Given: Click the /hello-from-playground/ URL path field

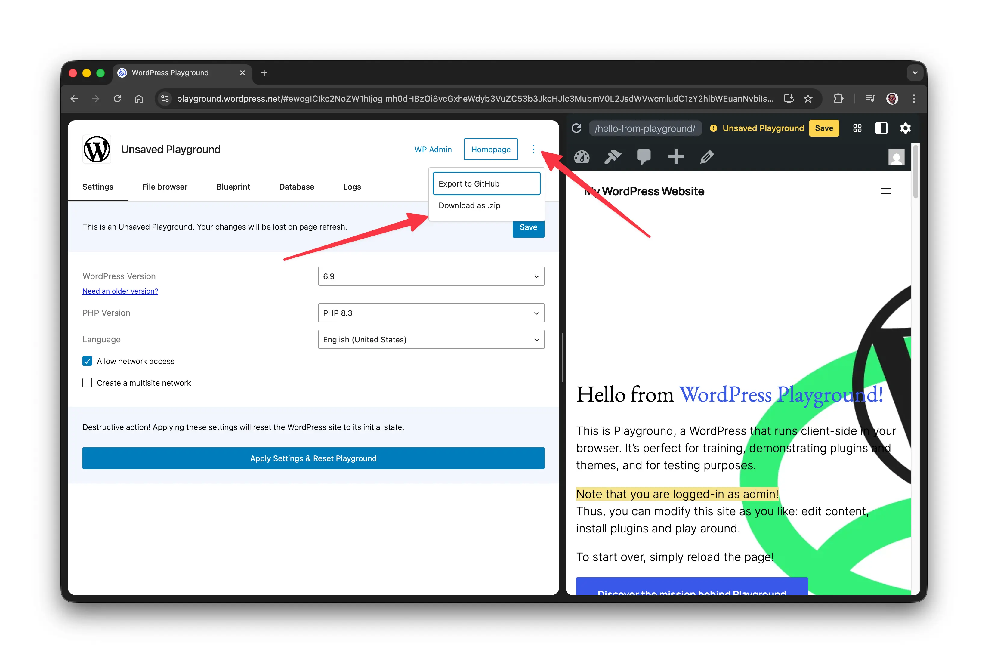Looking at the screenshot, I should tap(645, 128).
